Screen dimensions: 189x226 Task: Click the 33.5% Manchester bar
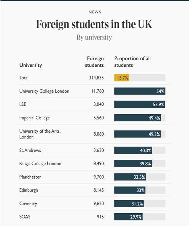pyautogui.click(x=130, y=177)
